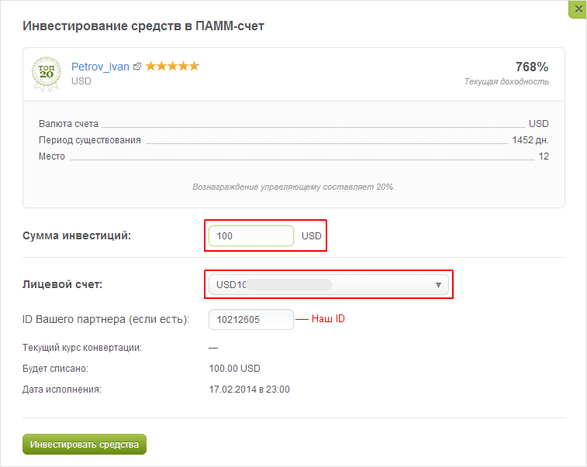The image size is (587, 467).
Task: Open external link icon beside Petrov_Ivan
Action: (x=137, y=67)
